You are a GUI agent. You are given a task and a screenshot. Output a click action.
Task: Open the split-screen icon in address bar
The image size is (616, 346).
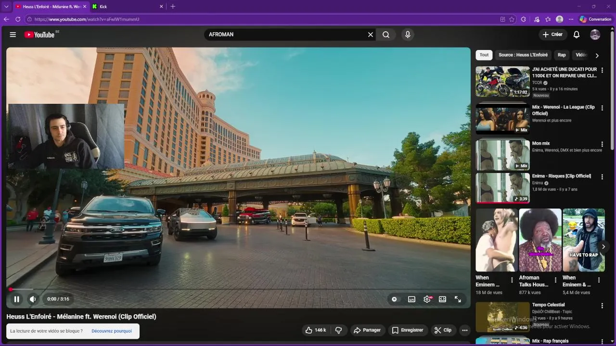(x=502, y=19)
